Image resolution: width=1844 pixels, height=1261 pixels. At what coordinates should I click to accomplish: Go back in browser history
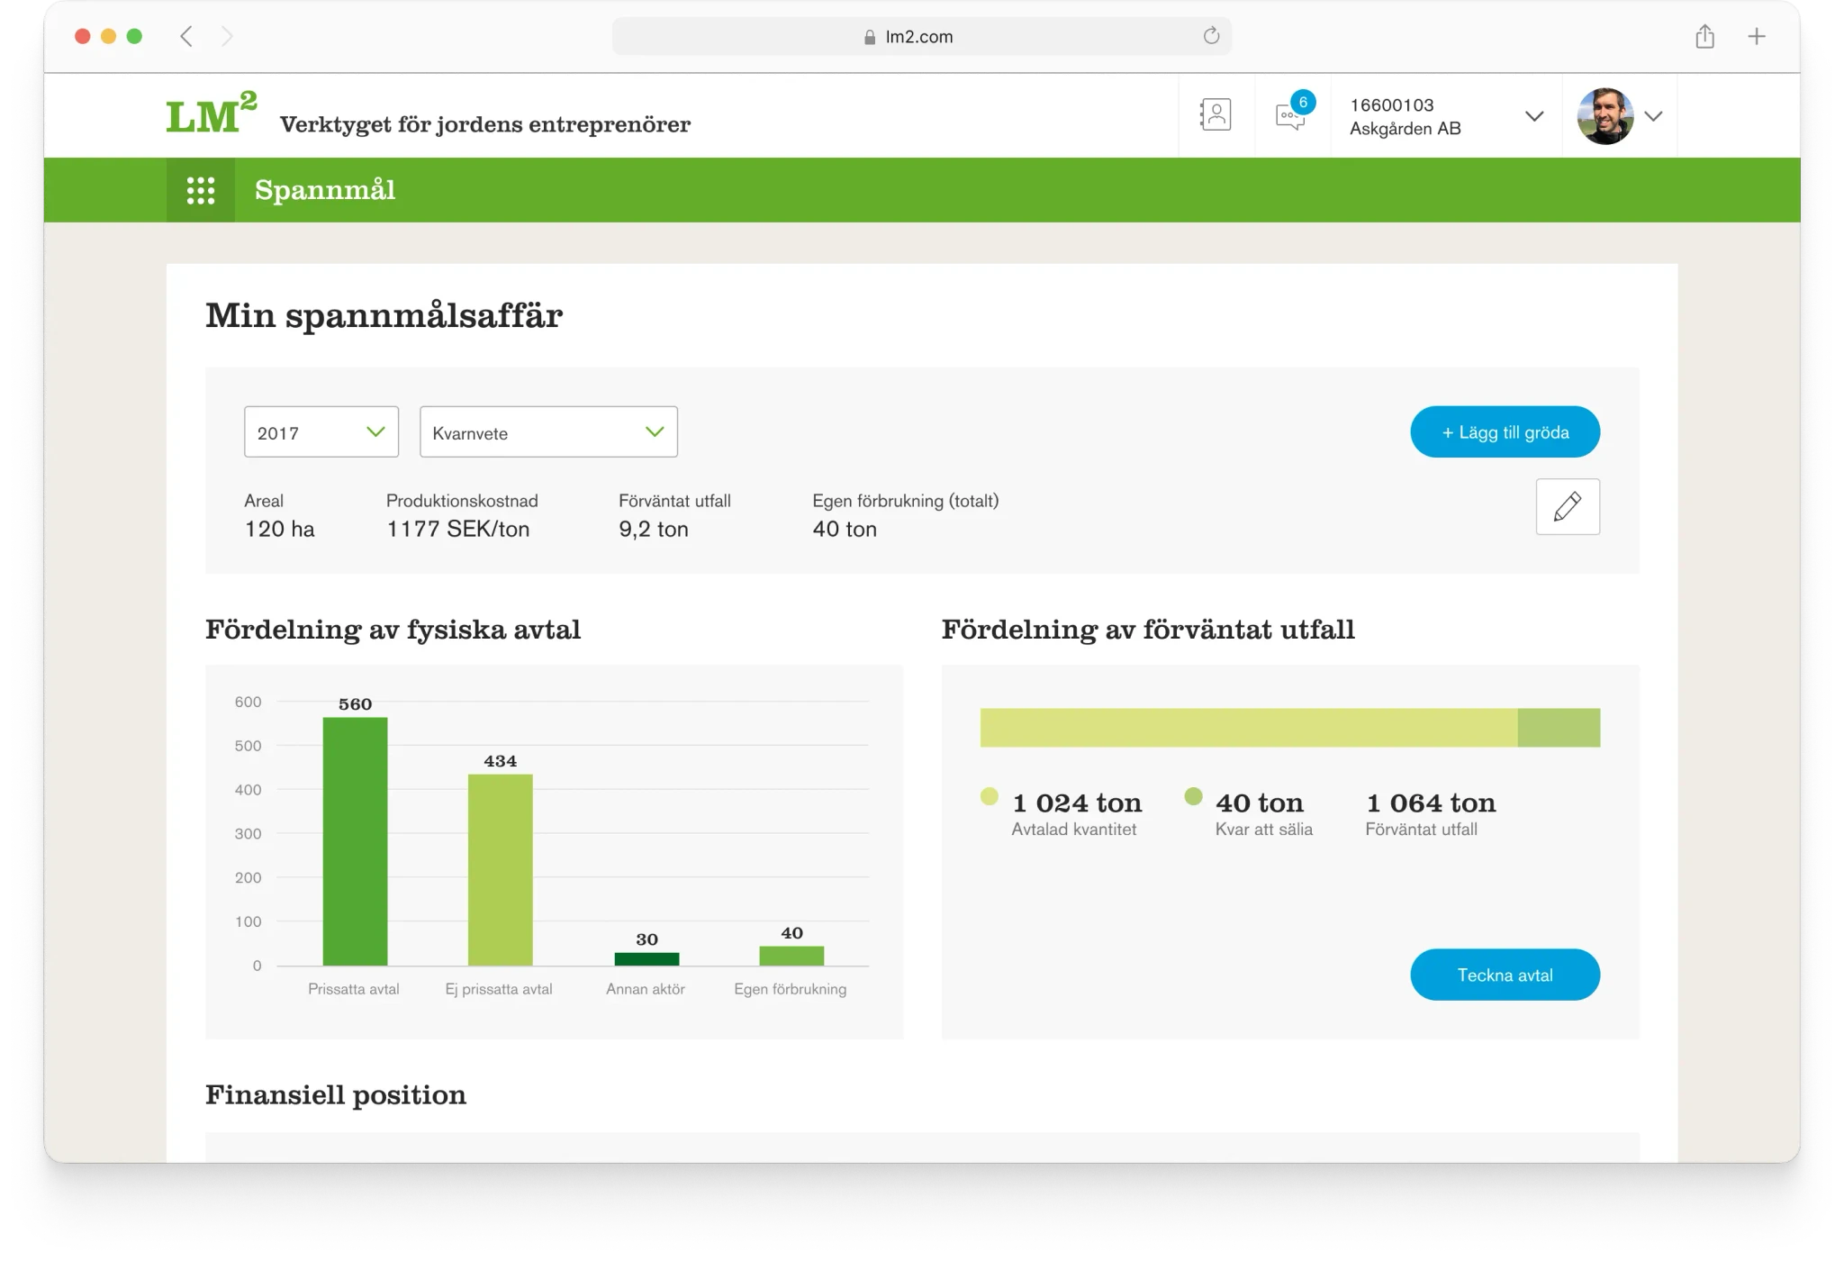pos(186,37)
